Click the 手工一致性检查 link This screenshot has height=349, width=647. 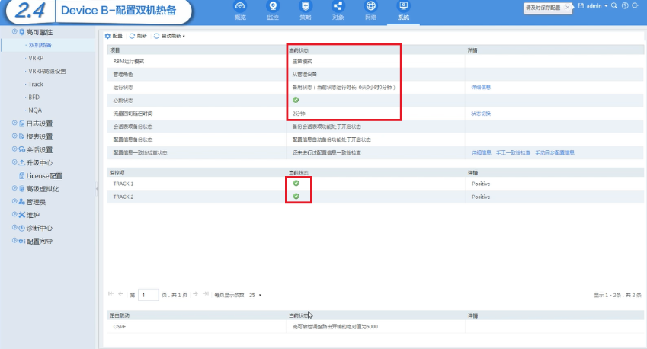(x=514, y=152)
